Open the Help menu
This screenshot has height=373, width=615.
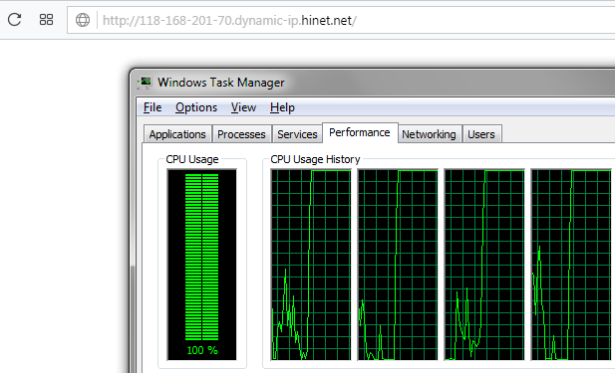282,107
